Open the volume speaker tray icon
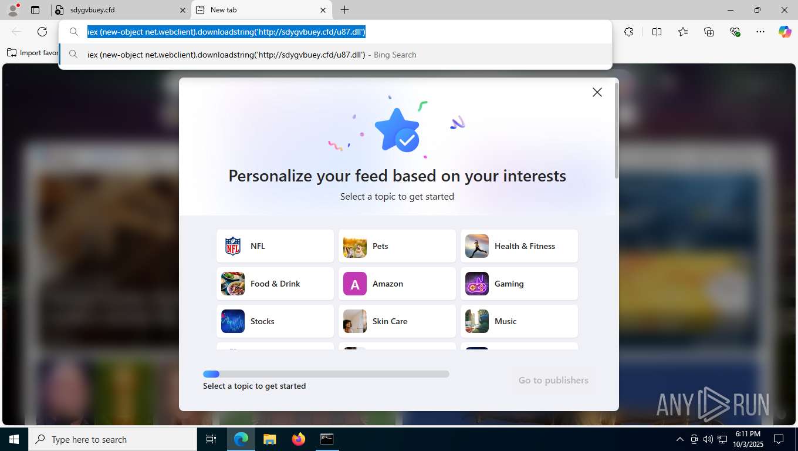The image size is (798, 451). click(x=708, y=439)
